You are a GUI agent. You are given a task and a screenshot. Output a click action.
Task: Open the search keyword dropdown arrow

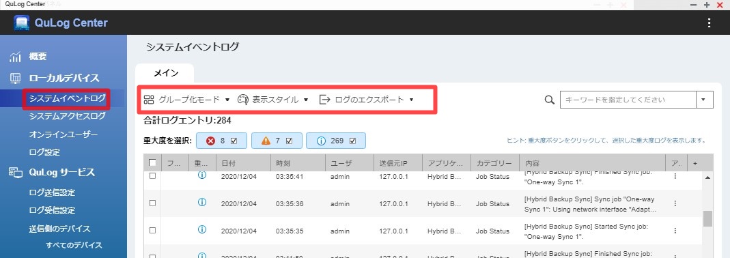click(x=703, y=100)
